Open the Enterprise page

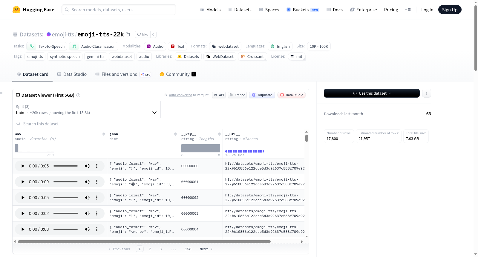363,10
